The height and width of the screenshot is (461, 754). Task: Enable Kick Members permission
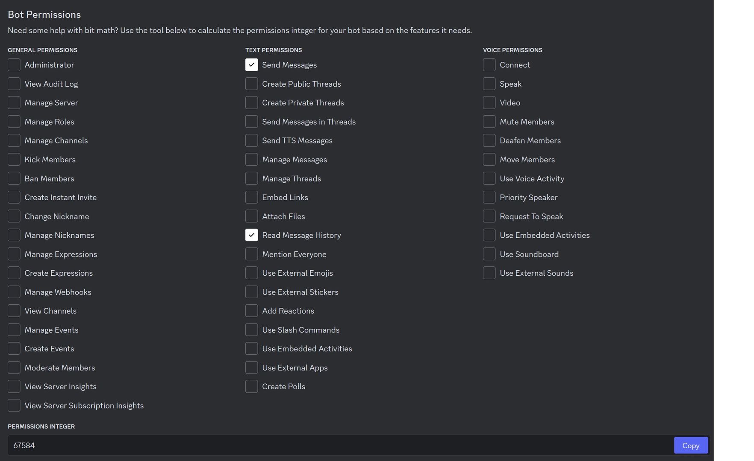coord(14,160)
